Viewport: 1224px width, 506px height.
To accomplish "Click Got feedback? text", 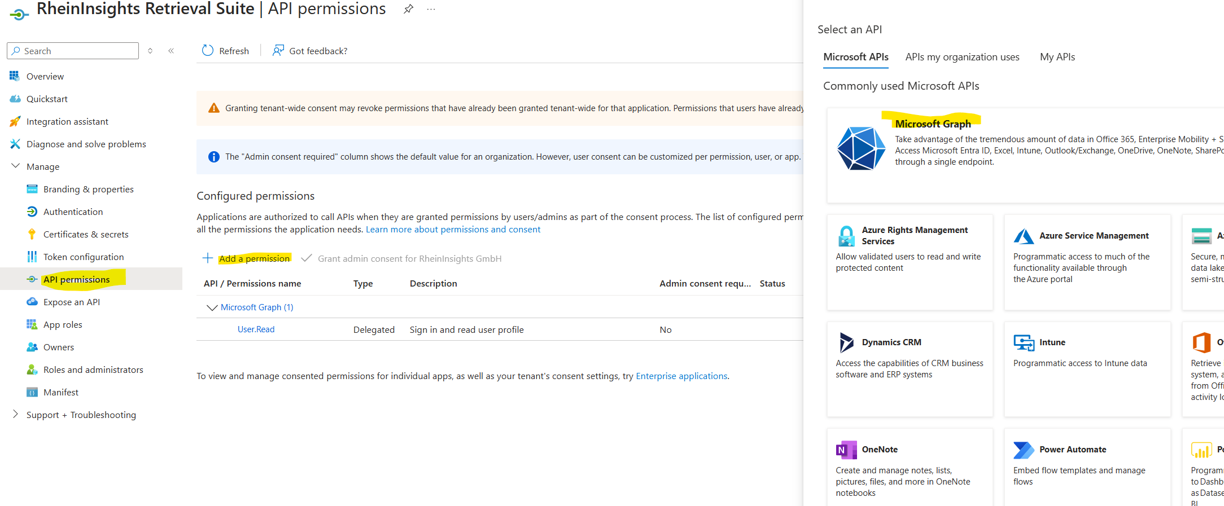I will (318, 51).
